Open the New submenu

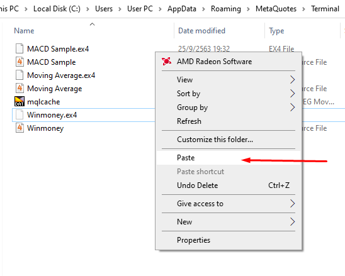[229, 222]
